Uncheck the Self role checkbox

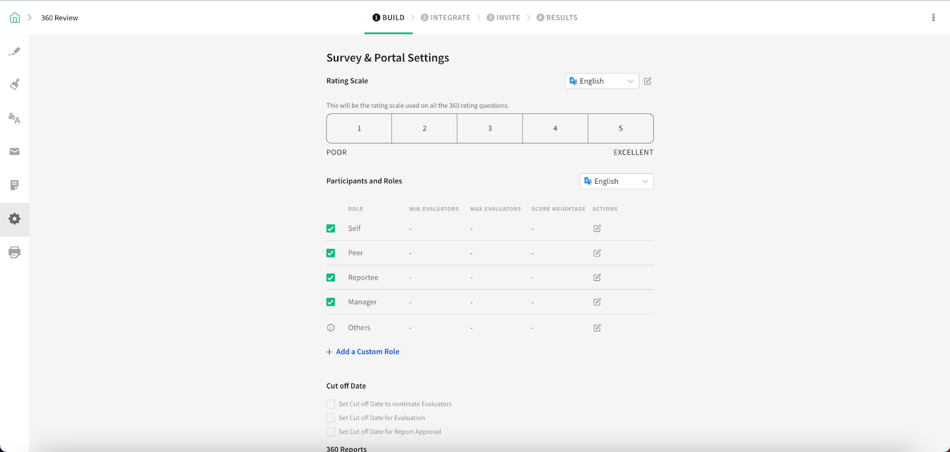click(331, 228)
